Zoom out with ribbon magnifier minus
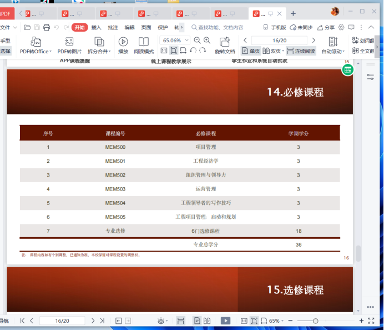The image size is (384, 330). pos(197,40)
